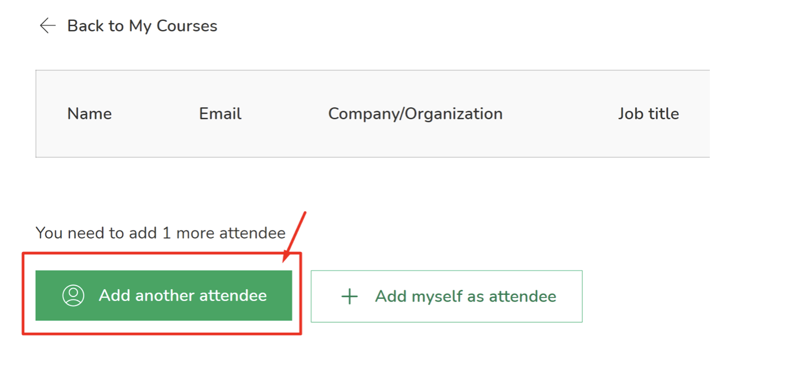Image resolution: width=785 pixels, height=366 pixels.
Task: Open the Back to My Courses link
Action: click(142, 26)
